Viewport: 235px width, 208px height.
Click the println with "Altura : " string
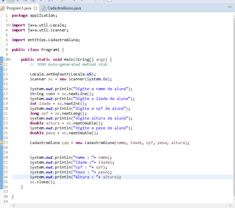[x=75, y=177]
